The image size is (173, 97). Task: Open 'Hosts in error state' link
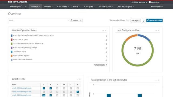pyautogui.click(x=20, y=39)
